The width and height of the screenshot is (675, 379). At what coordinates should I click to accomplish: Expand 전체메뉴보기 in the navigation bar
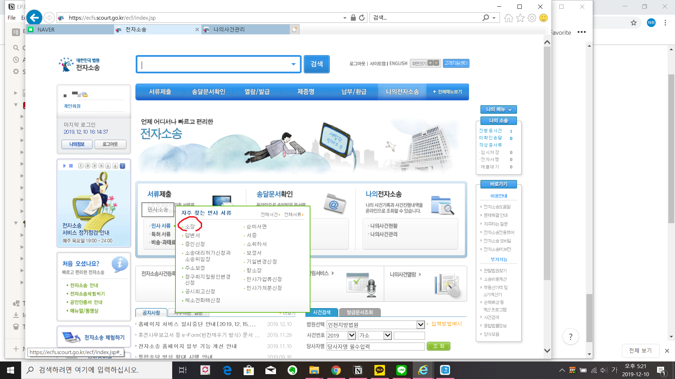pos(448,92)
